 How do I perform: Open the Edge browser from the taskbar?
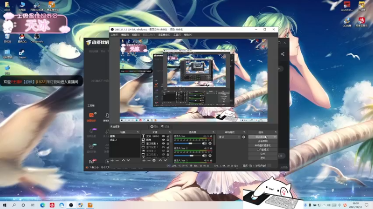pos(42,205)
